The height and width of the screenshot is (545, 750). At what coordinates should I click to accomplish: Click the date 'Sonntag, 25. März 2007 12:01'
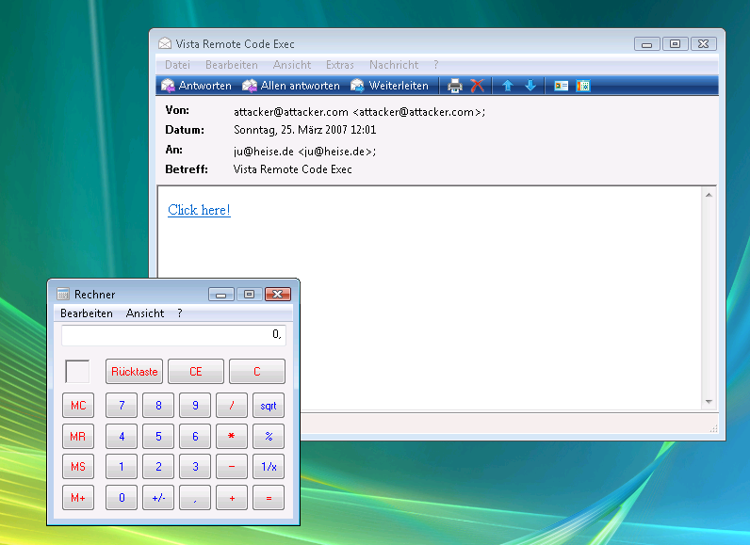coord(304,130)
